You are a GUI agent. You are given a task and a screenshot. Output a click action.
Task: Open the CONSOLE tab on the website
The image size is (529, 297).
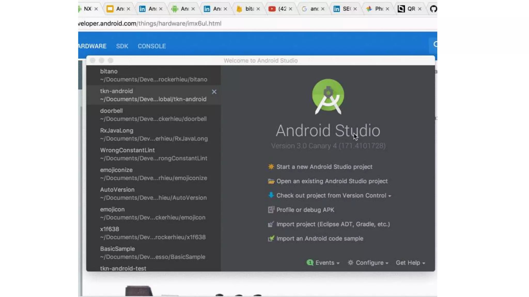[152, 46]
